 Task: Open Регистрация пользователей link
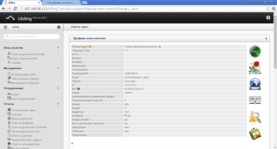[28, 54]
